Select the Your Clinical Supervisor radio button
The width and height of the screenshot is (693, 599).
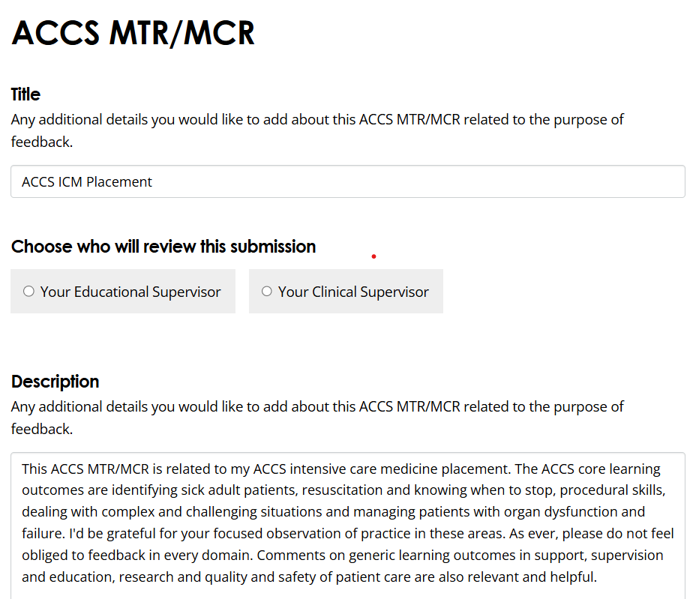(266, 291)
